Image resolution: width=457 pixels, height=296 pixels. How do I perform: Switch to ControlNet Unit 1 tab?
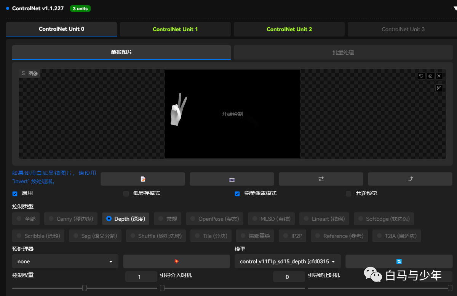point(175,29)
